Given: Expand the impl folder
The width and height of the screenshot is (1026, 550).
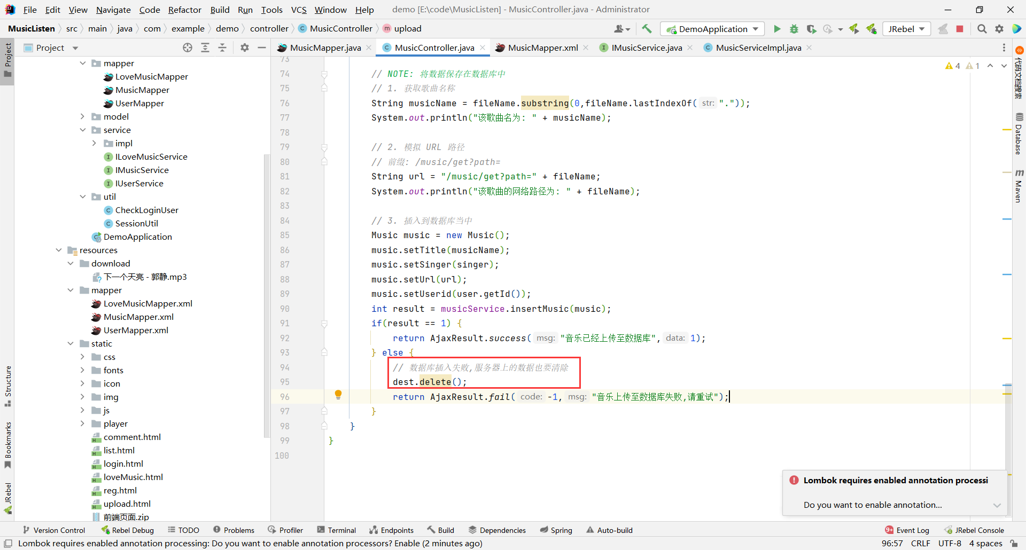Looking at the screenshot, I should click(95, 143).
